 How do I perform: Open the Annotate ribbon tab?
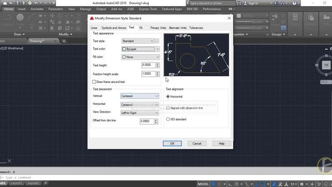point(37,9)
